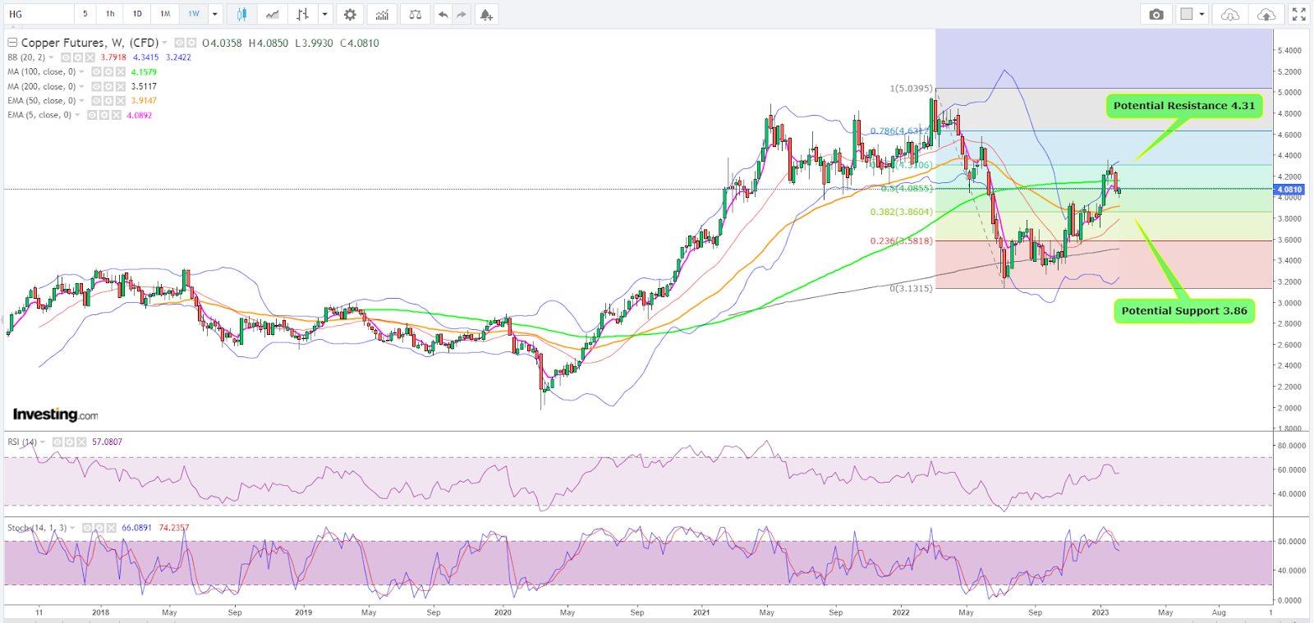Switch to the 1M timeframe

[x=165, y=14]
